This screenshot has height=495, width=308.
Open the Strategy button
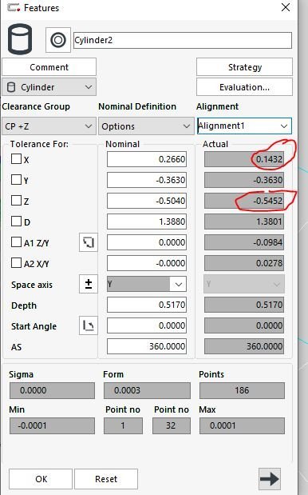point(244,67)
